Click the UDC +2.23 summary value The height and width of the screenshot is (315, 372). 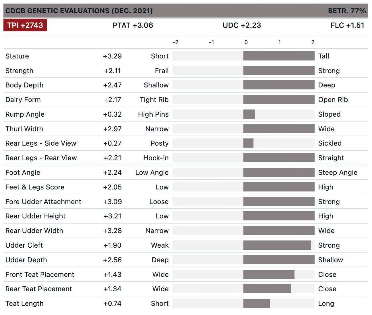point(242,25)
